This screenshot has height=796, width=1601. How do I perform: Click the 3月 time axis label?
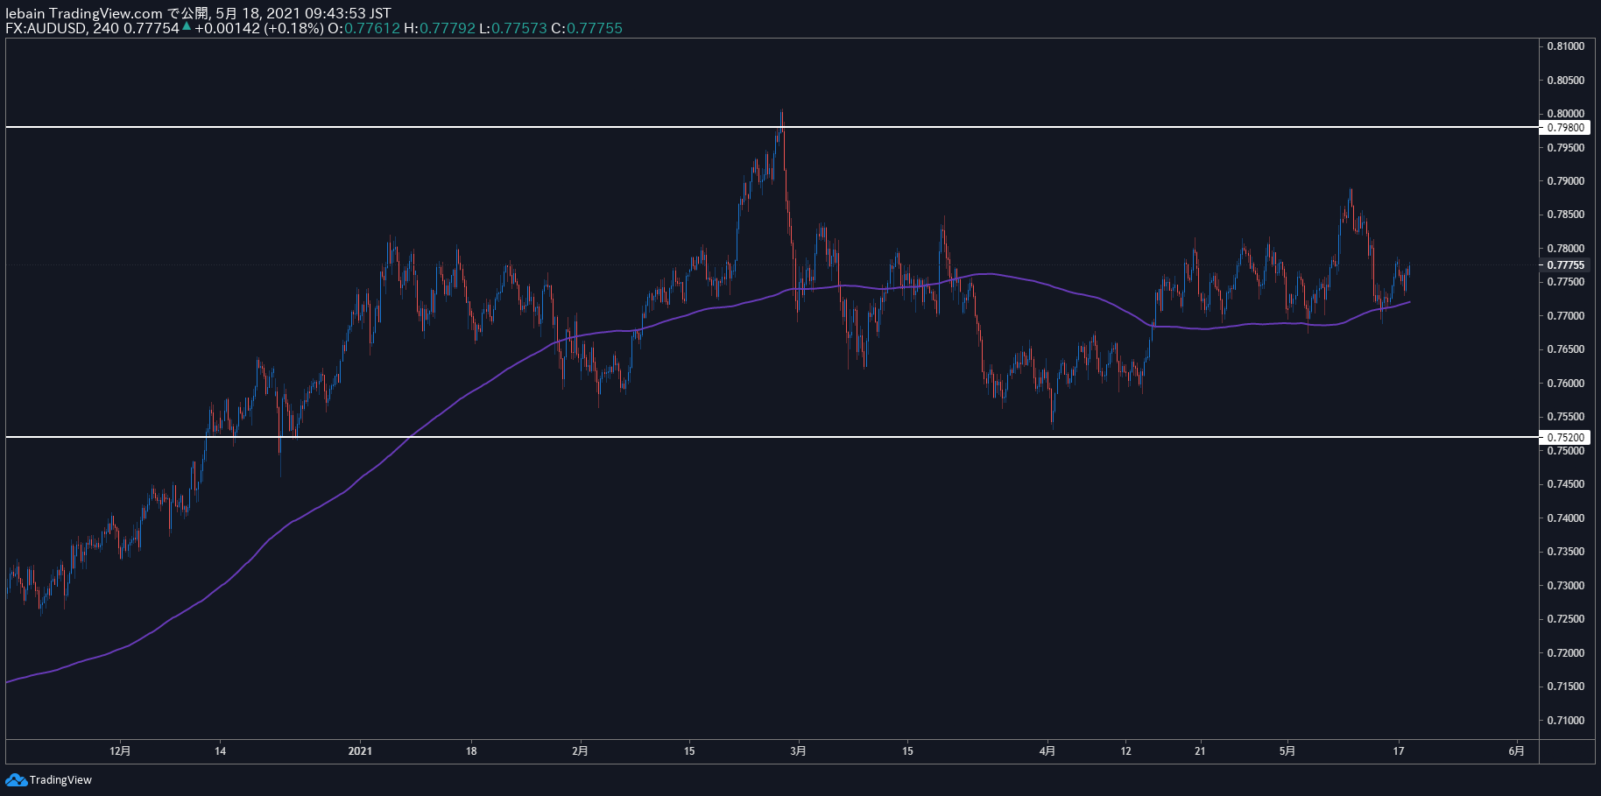click(798, 750)
